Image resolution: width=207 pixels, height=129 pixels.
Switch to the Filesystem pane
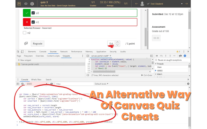pos(28,56)
